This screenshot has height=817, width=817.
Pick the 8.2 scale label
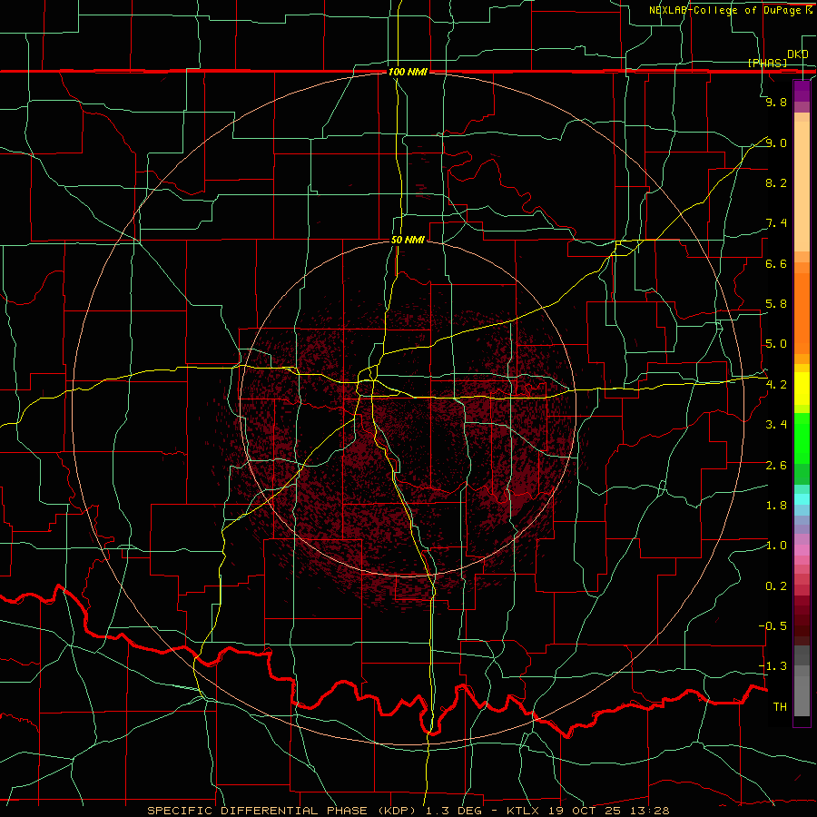click(x=776, y=182)
